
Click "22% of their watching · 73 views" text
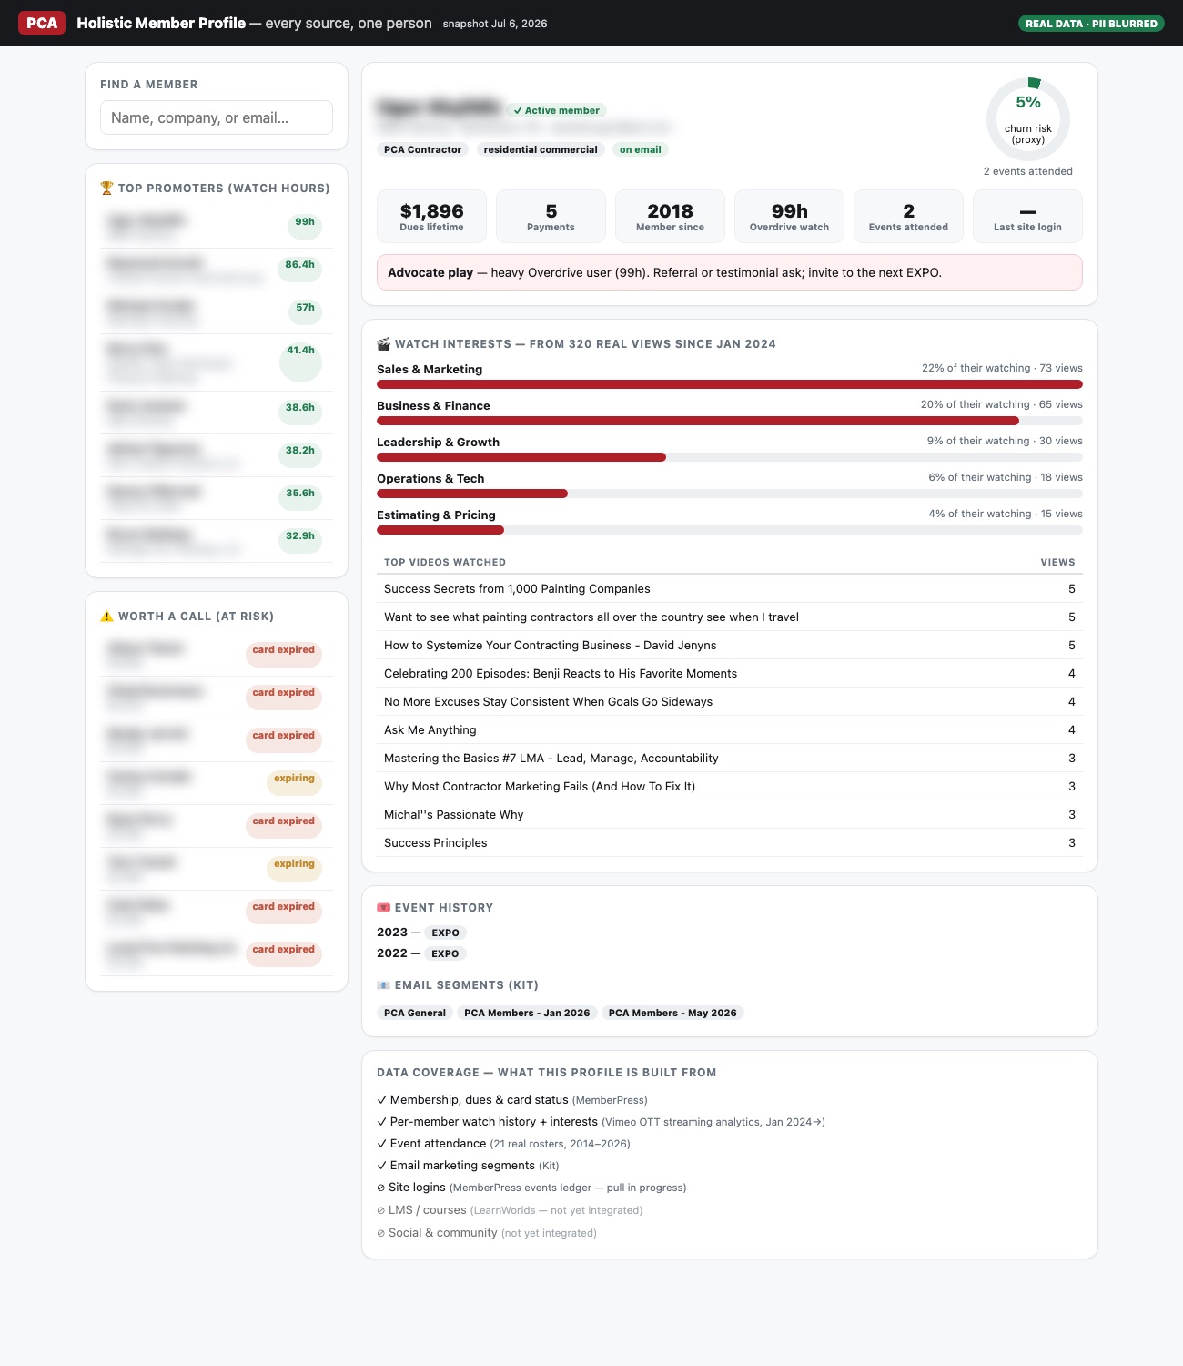coord(1002,368)
